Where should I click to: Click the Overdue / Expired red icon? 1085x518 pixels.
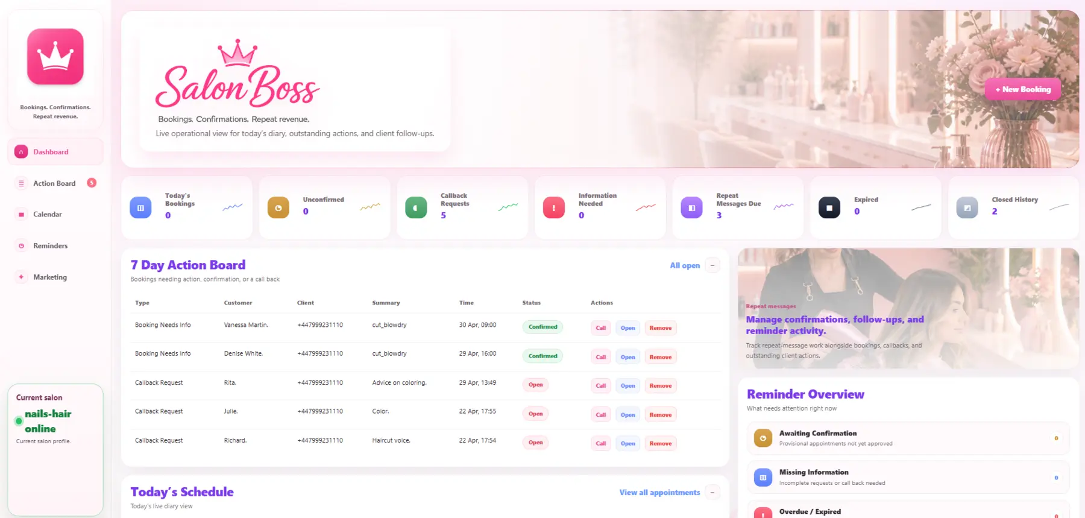coord(763,513)
